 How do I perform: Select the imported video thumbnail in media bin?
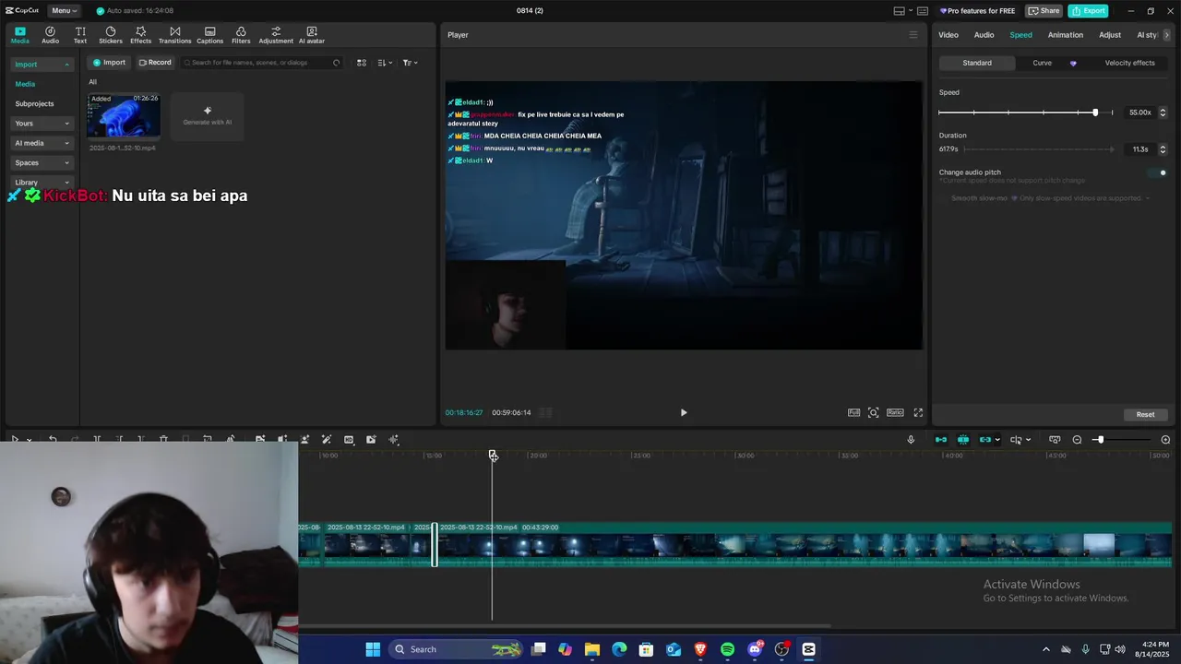124,116
